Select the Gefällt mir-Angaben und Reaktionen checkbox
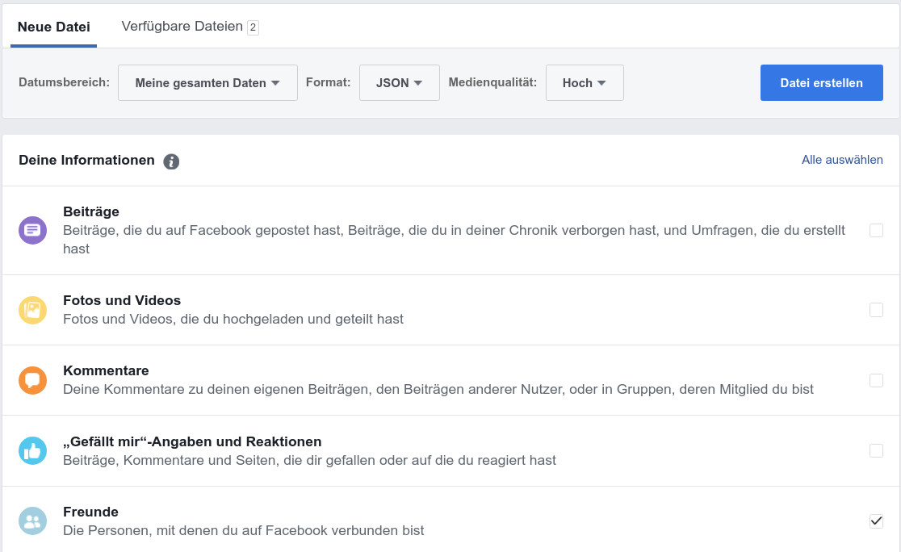Screen dimensions: 901x552 click(x=876, y=450)
